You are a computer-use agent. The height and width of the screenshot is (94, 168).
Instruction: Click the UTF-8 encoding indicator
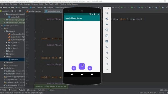[x=153, y=93]
